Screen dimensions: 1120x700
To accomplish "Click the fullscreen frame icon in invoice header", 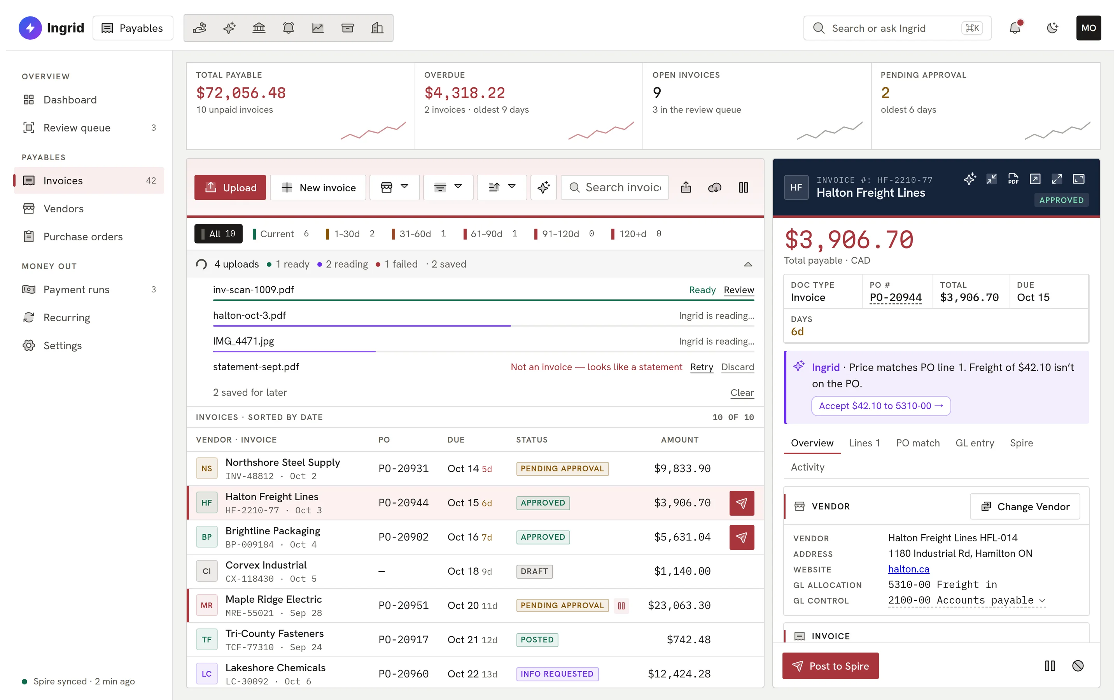I will (x=1079, y=179).
